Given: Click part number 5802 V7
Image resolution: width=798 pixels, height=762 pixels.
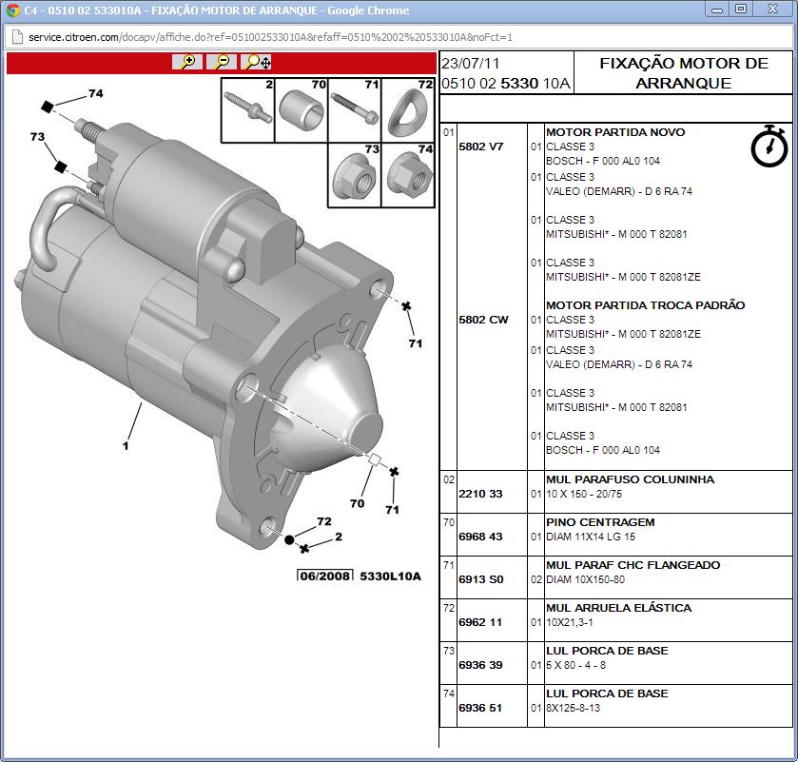Looking at the screenshot, I should tap(481, 147).
